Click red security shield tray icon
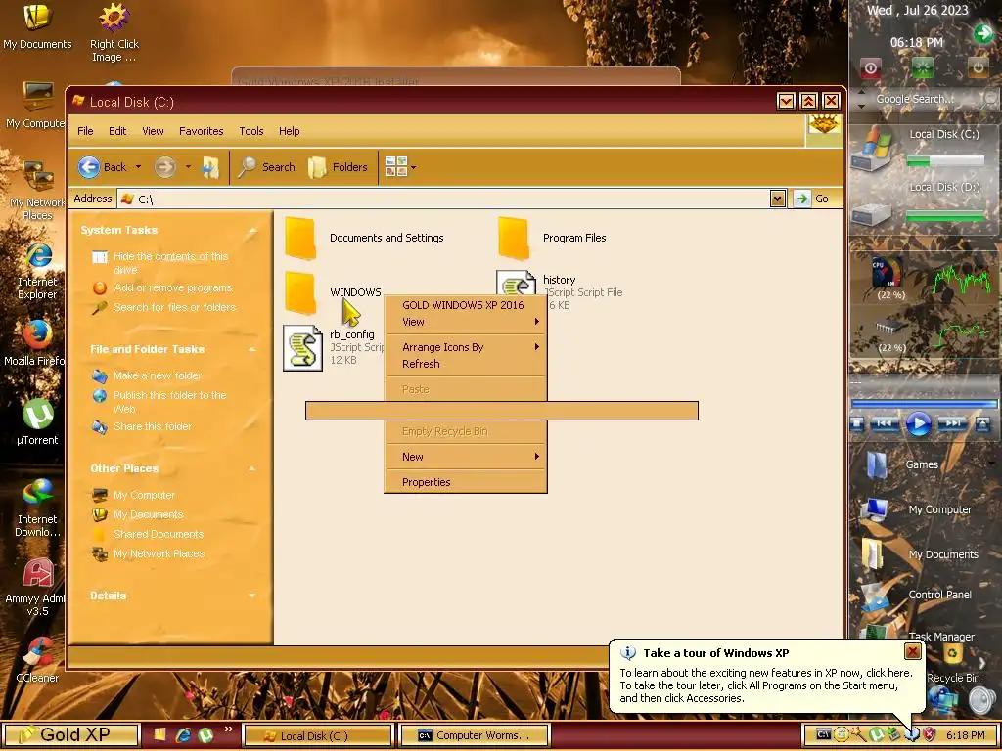The width and height of the screenshot is (1002, 751). [929, 735]
